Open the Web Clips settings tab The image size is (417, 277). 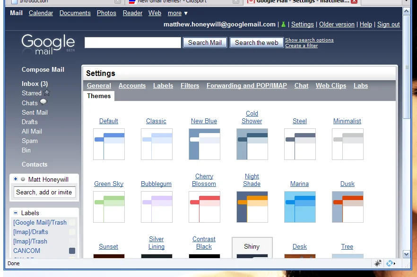click(x=331, y=86)
